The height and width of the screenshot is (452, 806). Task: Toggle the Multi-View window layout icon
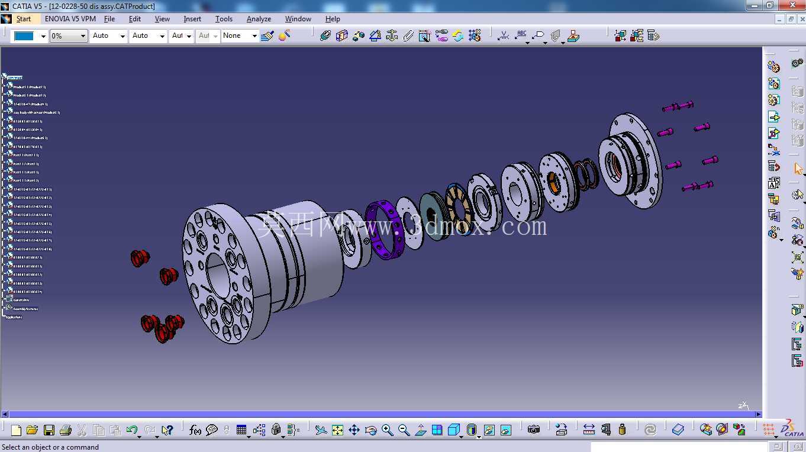[x=437, y=430]
